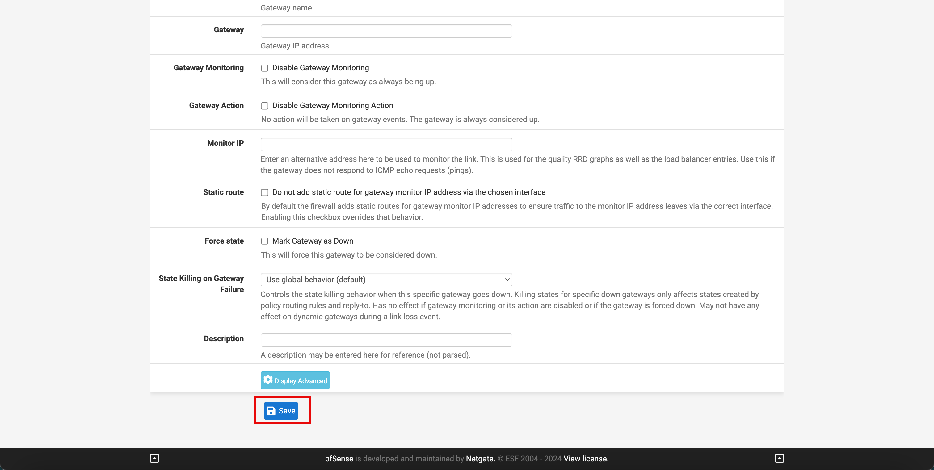Enable Disable Gateway Monitoring Action checkbox
This screenshot has height=470, width=934.
tap(264, 106)
